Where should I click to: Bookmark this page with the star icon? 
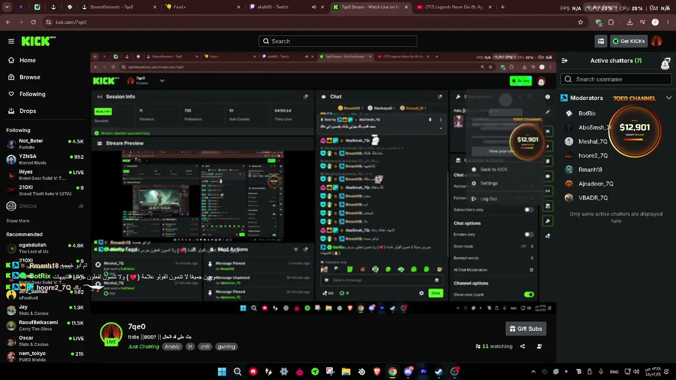(580, 22)
